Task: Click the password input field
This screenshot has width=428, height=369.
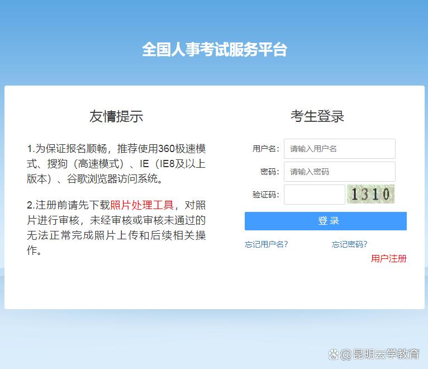Action: pos(340,172)
